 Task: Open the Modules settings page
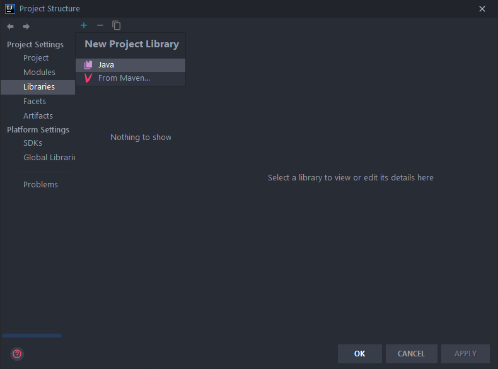39,72
